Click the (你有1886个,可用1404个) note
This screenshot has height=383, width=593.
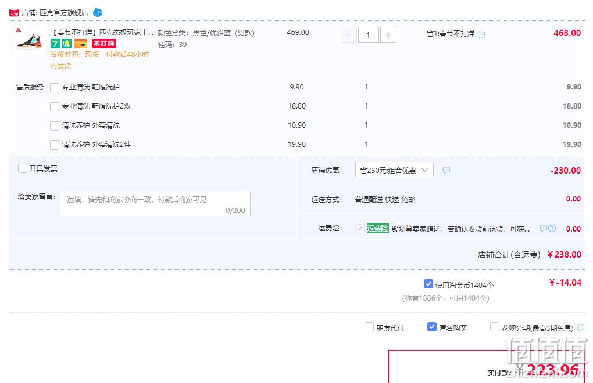[x=445, y=298]
